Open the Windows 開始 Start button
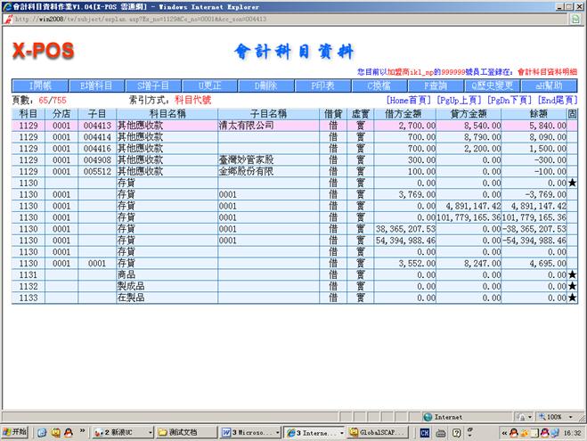The image size is (587, 441). (x=15, y=432)
